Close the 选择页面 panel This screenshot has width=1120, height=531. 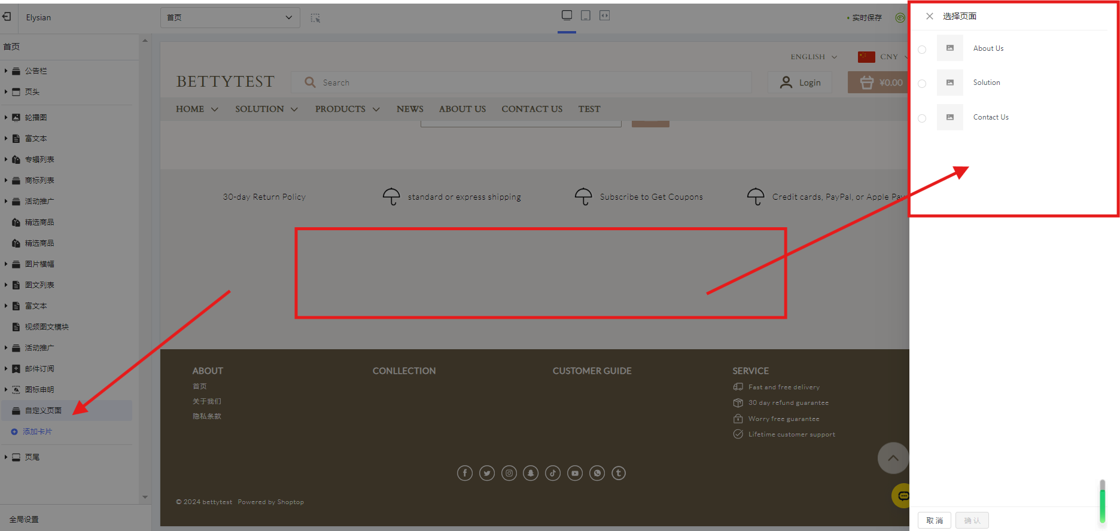tap(929, 16)
